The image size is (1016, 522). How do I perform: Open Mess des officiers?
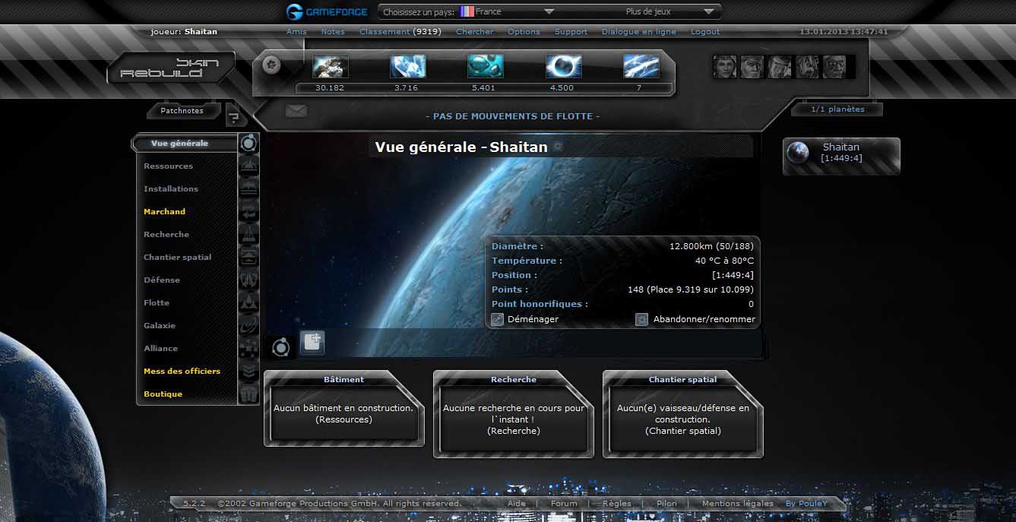point(182,371)
